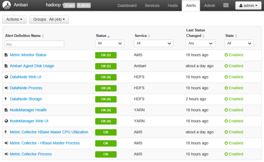Viewport: 264px width, 162px height.
Task: Click the globe icon beside NodeManager Web UI
Action: 6,121
